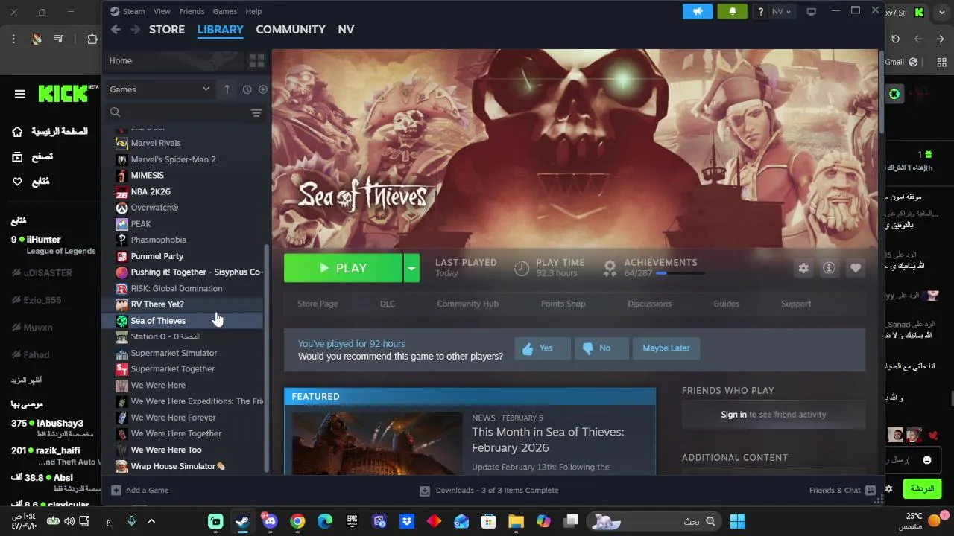This screenshot has height=536, width=954.
Task: Select Overwatch in game list
Action: (x=154, y=208)
